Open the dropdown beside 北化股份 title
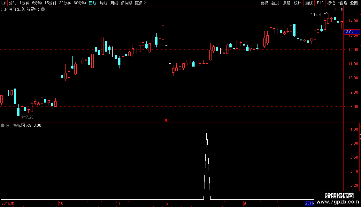 43,10
